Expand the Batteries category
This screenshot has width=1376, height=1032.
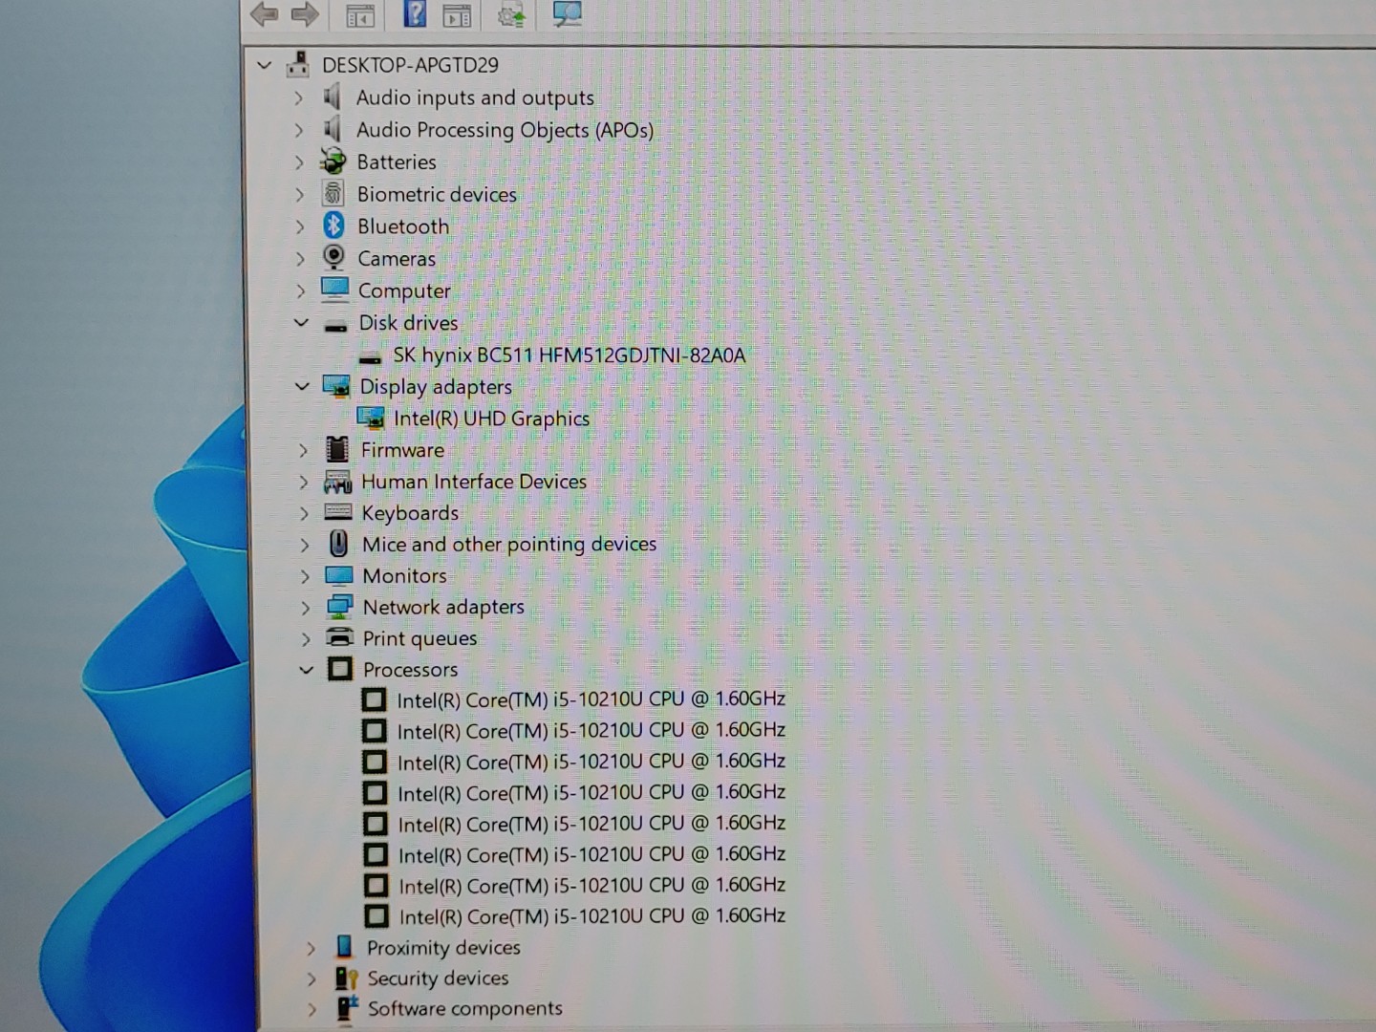(x=299, y=162)
